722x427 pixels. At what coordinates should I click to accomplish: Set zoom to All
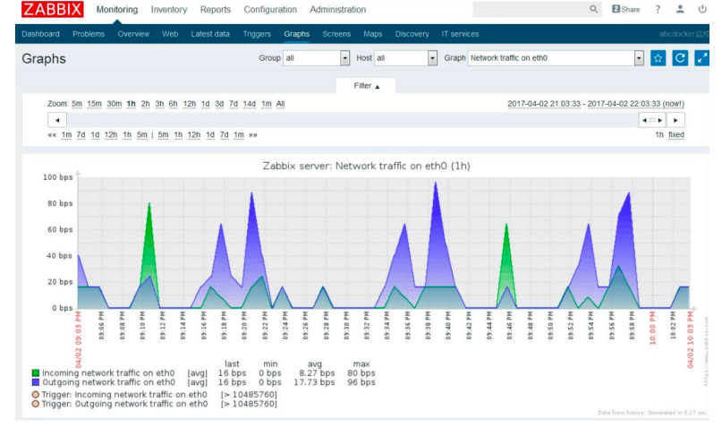tap(280, 104)
